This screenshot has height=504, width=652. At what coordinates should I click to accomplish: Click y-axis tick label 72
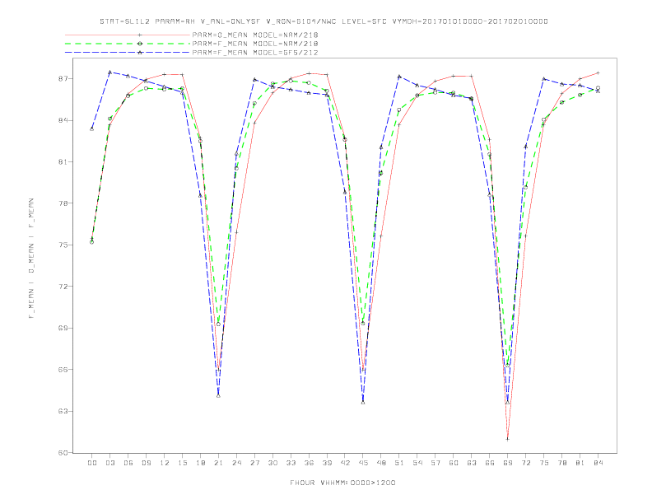(63, 287)
